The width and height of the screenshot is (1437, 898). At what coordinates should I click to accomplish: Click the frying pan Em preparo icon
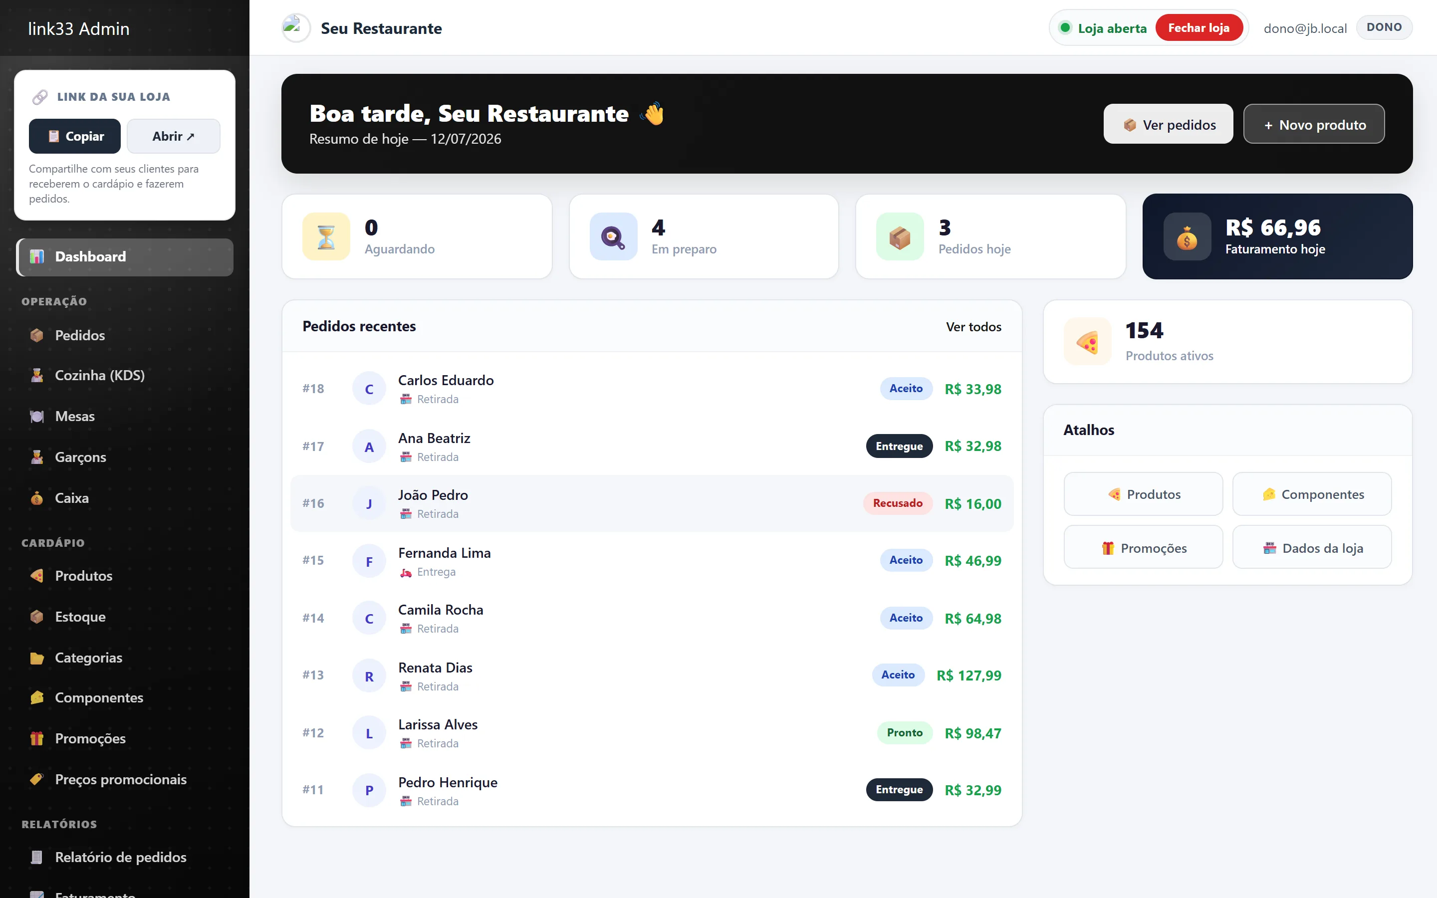613,237
